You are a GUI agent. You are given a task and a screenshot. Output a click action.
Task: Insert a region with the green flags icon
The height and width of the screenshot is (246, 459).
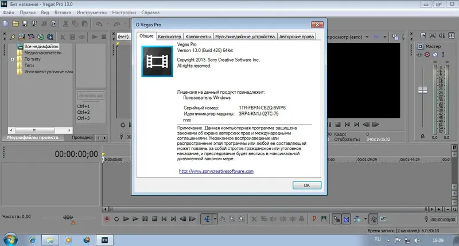pos(324,219)
